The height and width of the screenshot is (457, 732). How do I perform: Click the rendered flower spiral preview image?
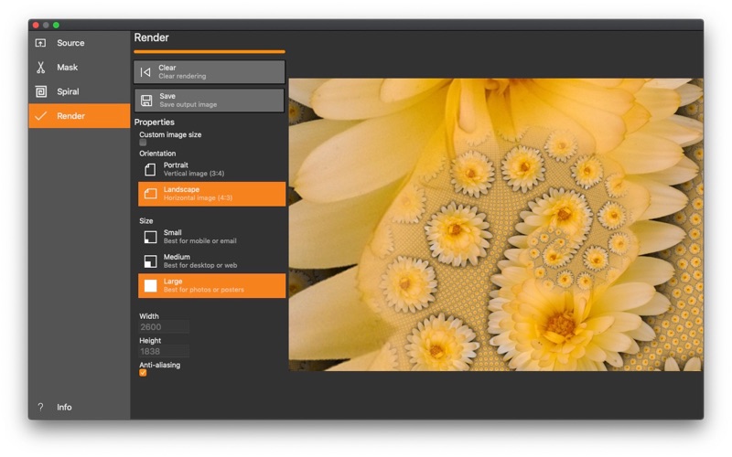tap(496, 224)
